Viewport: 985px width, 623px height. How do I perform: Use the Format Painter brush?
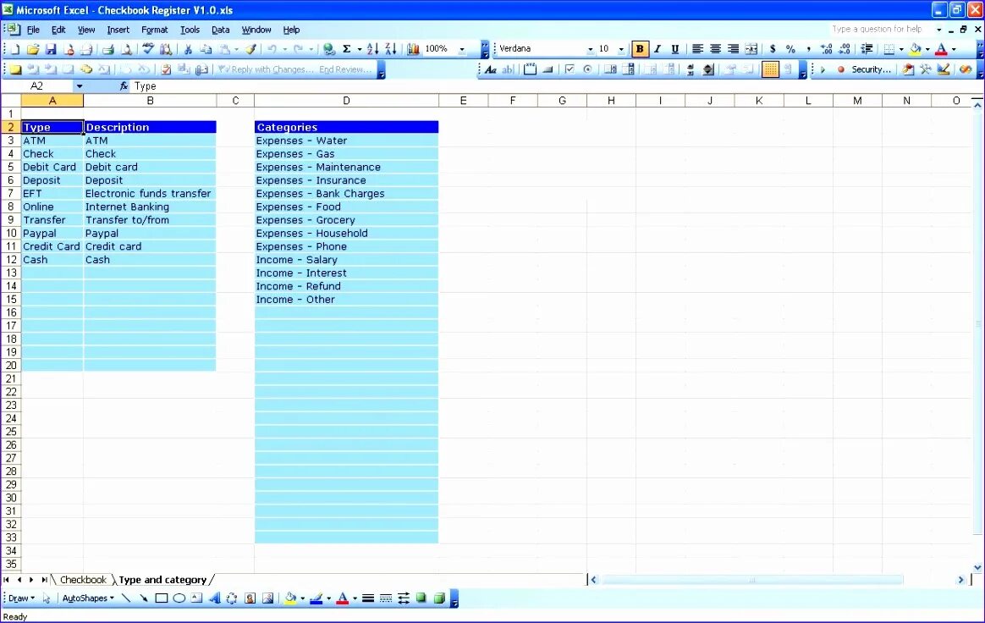250,49
